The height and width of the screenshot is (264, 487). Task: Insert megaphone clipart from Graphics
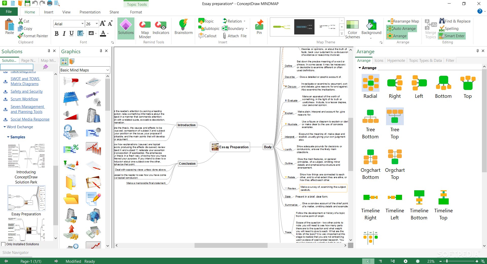[x=71, y=82]
